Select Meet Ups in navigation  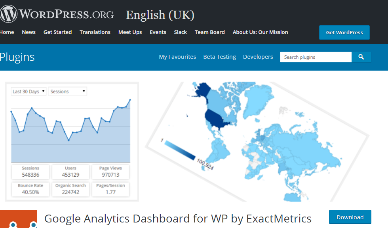coord(130,32)
